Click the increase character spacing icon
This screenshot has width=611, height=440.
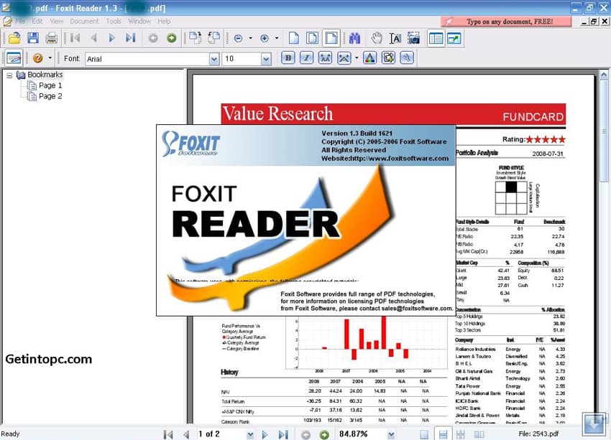(325, 58)
